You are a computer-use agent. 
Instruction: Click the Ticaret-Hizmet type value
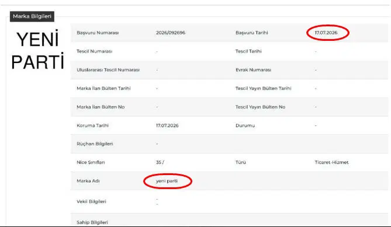(331, 162)
